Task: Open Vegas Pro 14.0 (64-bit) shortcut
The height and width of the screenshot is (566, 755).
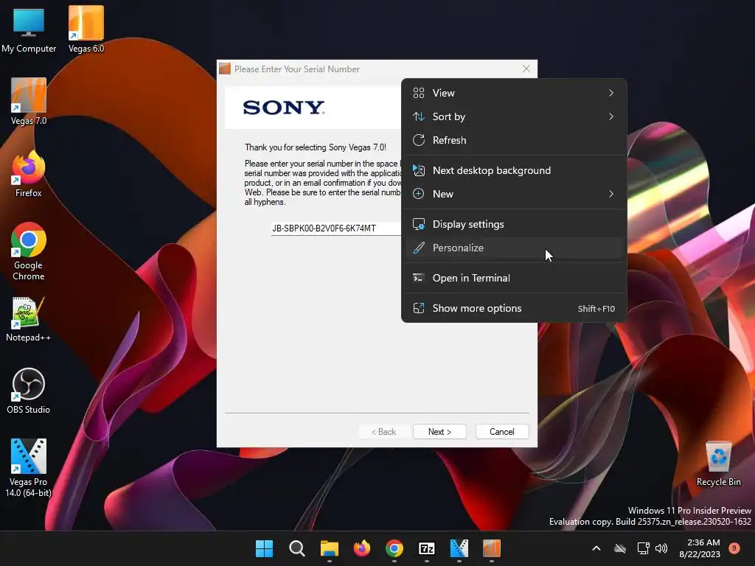Action: (29, 468)
